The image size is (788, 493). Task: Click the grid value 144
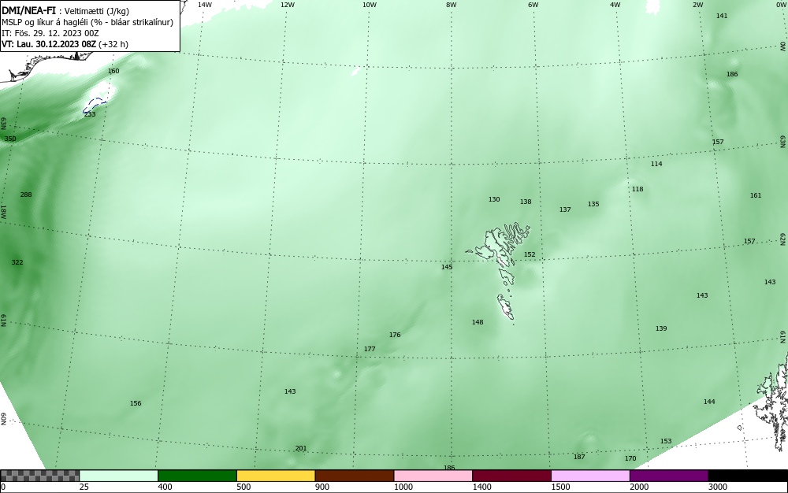click(709, 402)
